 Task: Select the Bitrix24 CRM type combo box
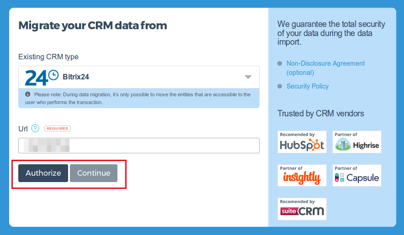coord(139,77)
